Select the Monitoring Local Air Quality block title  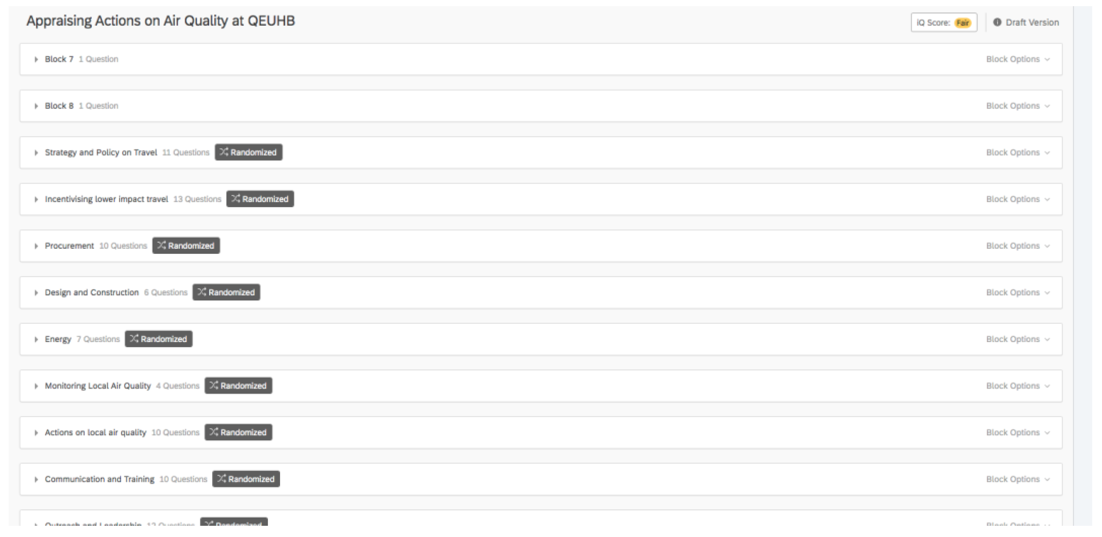[98, 385]
